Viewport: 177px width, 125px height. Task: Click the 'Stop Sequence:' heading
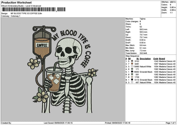point(132,56)
